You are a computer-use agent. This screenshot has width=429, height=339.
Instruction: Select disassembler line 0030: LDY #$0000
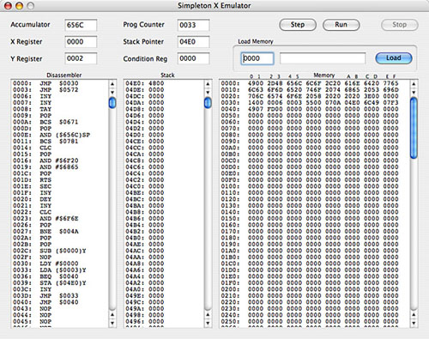point(45,263)
